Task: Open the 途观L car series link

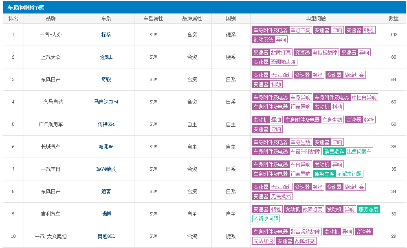Action: pos(106,57)
